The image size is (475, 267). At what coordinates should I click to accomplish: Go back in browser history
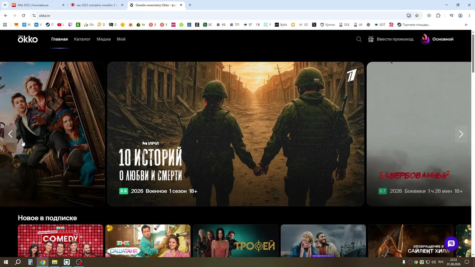pyautogui.click(x=6, y=16)
